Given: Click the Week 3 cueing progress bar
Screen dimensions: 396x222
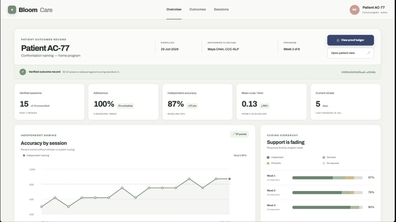Looking at the screenshot, I should pyautogui.click(x=327, y=207).
